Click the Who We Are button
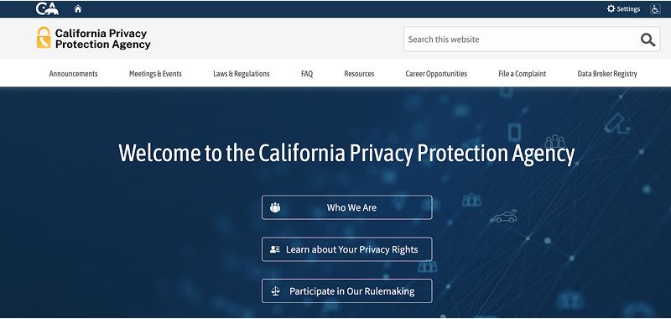The width and height of the screenshot is (671, 319). [347, 207]
